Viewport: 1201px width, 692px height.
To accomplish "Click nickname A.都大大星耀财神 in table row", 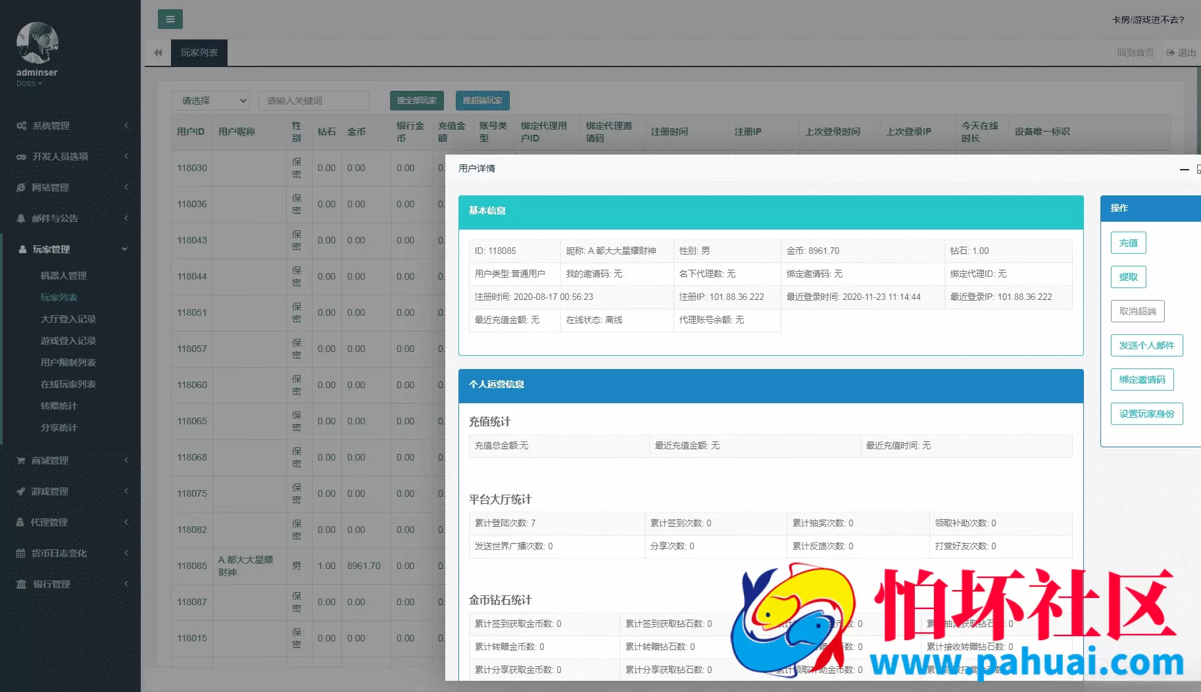I will pyautogui.click(x=245, y=566).
